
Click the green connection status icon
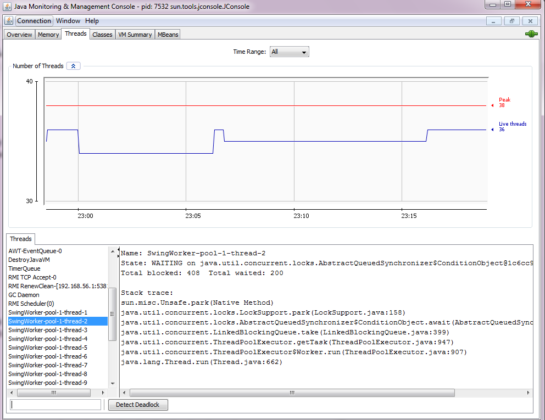pyautogui.click(x=531, y=33)
